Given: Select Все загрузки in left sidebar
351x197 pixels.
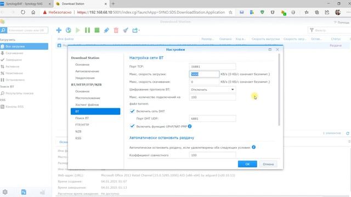Looking at the screenshot, I should 24,46.
